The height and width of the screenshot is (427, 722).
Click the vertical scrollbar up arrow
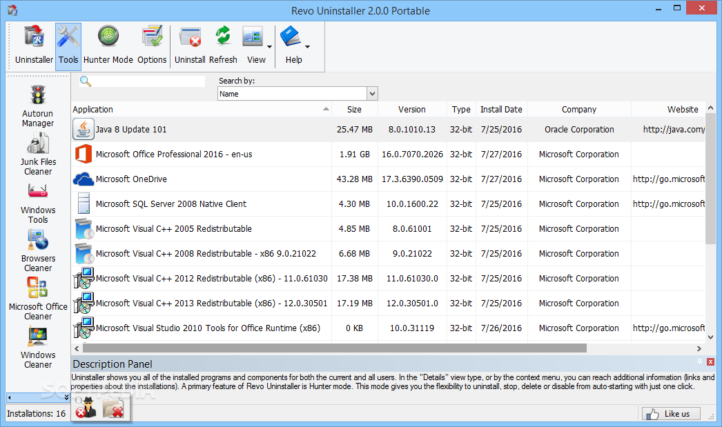point(710,108)
